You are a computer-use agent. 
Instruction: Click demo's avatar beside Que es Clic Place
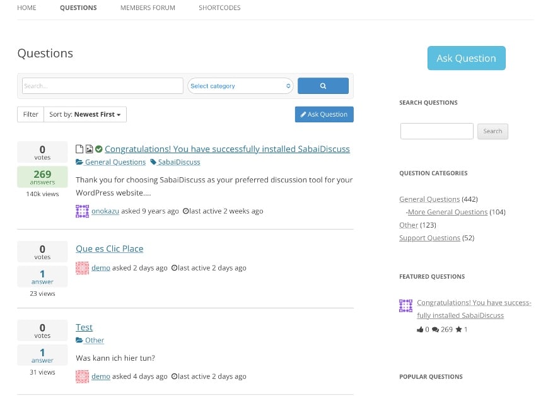(82, 268)
